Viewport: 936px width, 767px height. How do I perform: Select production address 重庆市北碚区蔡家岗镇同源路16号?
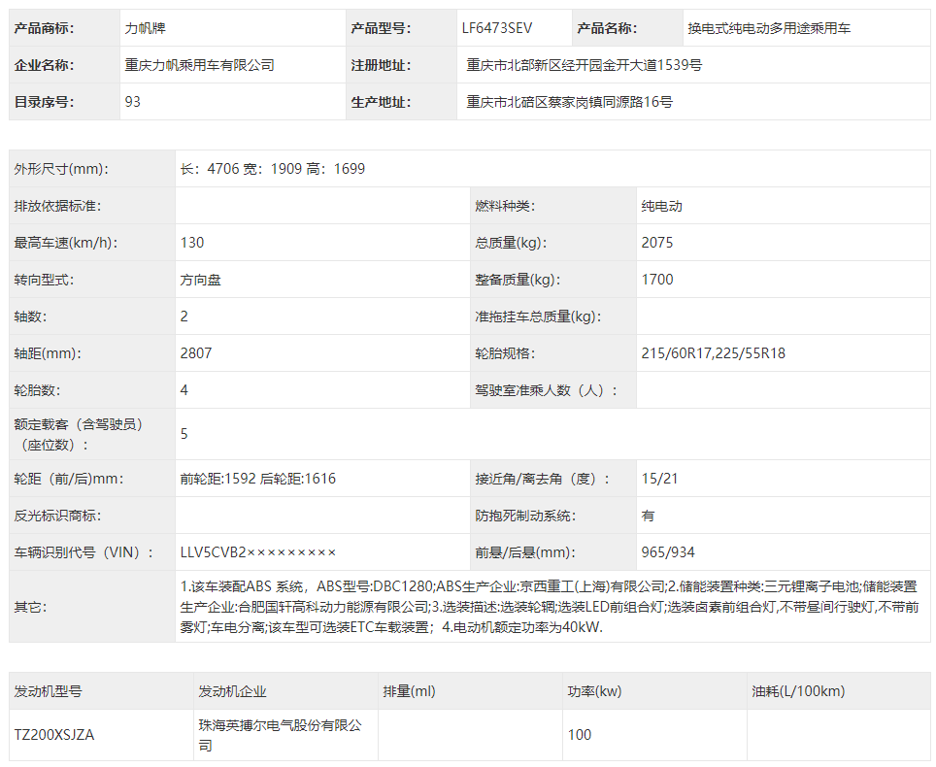pyautogui.click(x=570, y=102)
